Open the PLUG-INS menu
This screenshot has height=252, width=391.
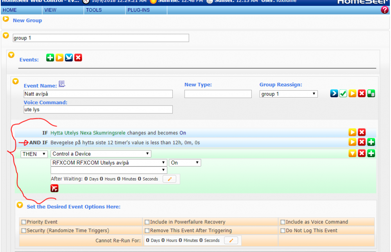coord(138,10)
